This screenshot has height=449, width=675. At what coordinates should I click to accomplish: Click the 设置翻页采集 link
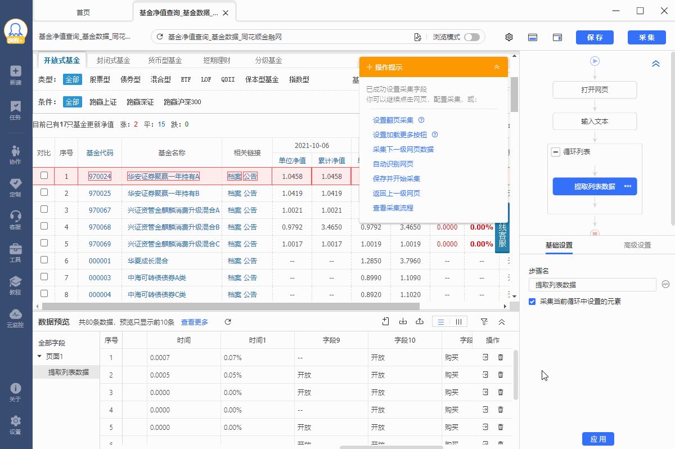click(393, 120)
